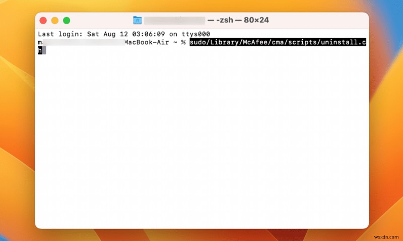Minimize the Terminal window with yellow button
Screen dimensions: 403x241
pyautogui.click(x=55, y=21)
